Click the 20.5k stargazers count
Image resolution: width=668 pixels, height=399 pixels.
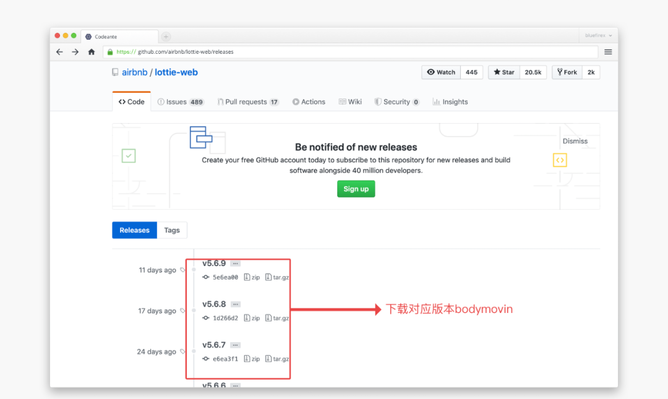(x=533, y=72)
